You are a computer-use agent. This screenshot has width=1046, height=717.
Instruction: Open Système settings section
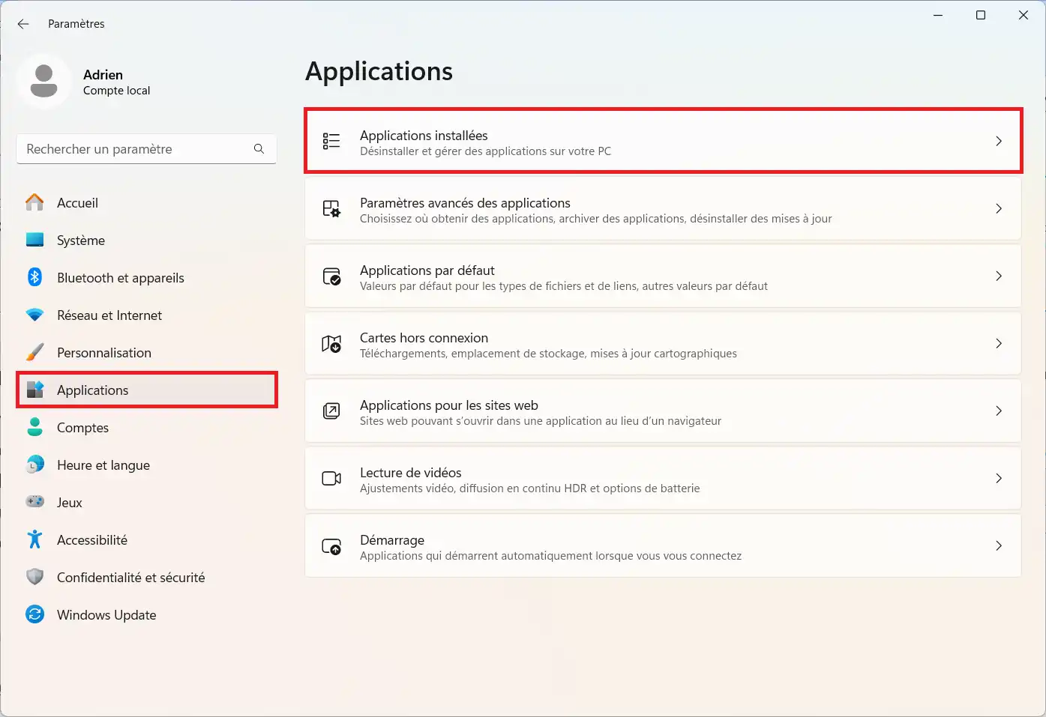click(x=81, y=240)
